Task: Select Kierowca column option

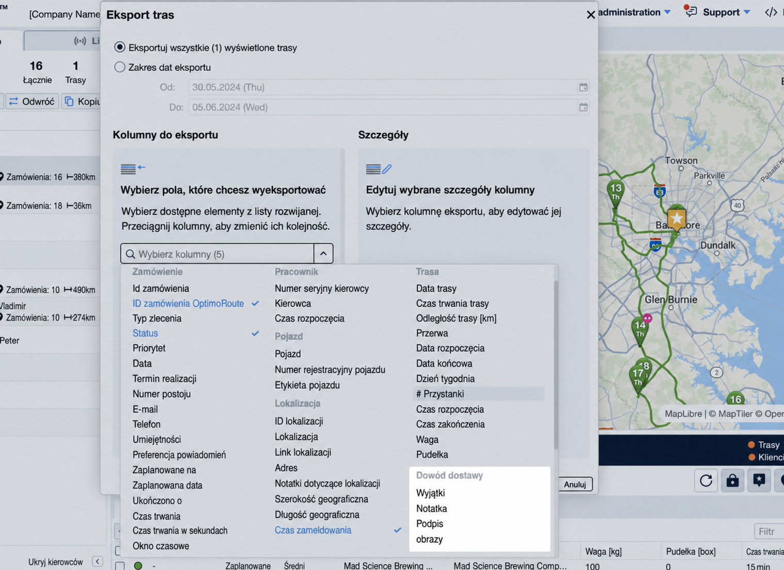Action: [293, 304]
